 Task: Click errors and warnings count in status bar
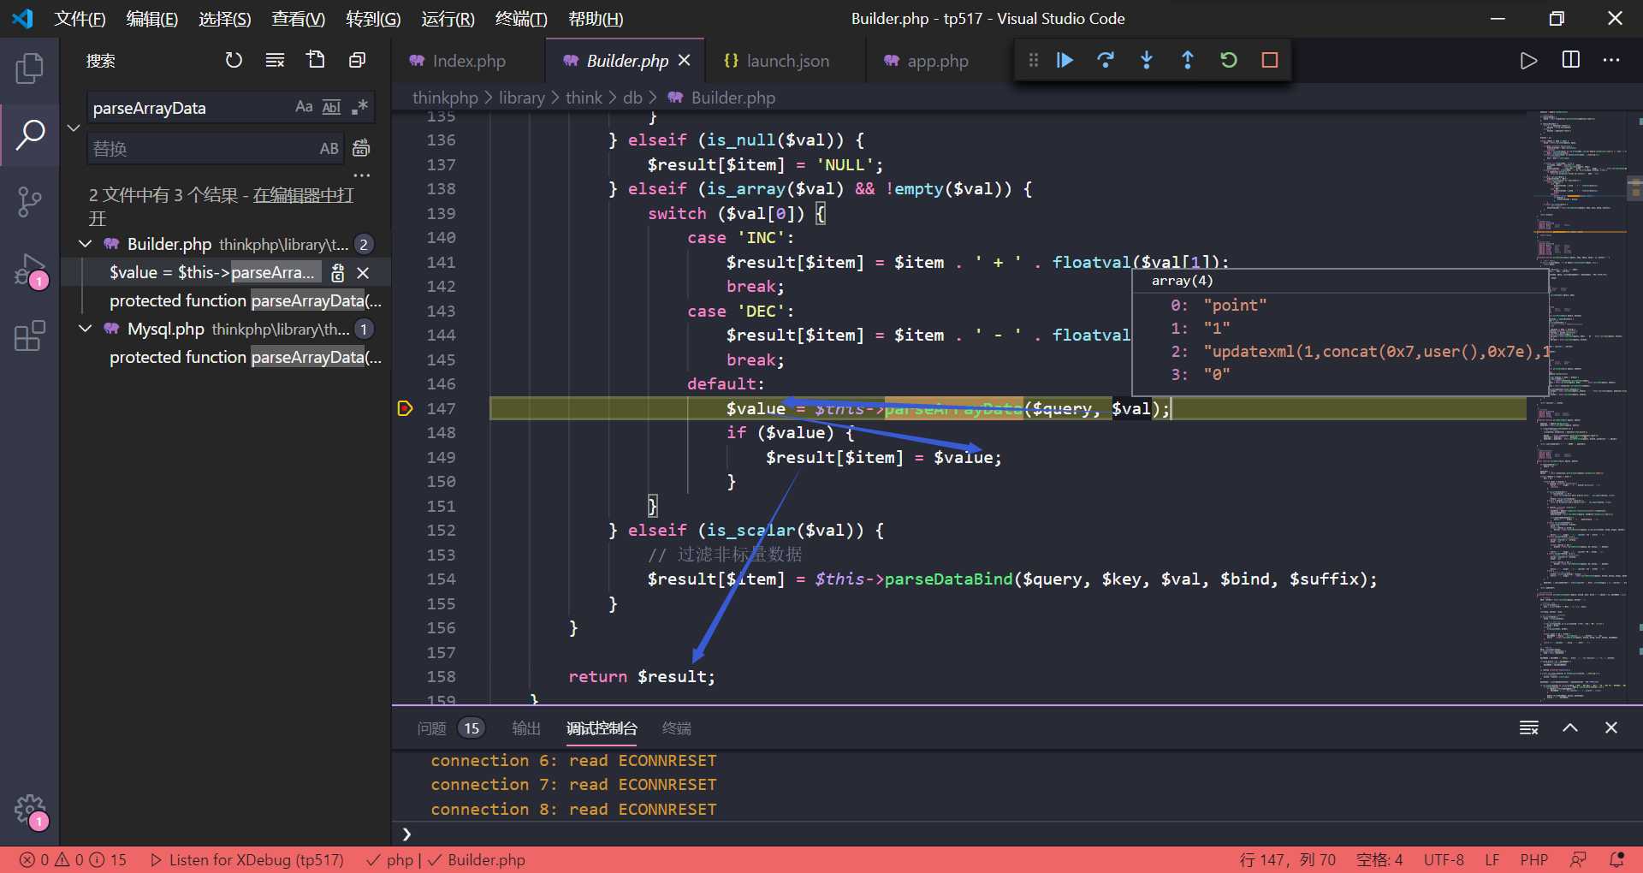pos(73,859)
